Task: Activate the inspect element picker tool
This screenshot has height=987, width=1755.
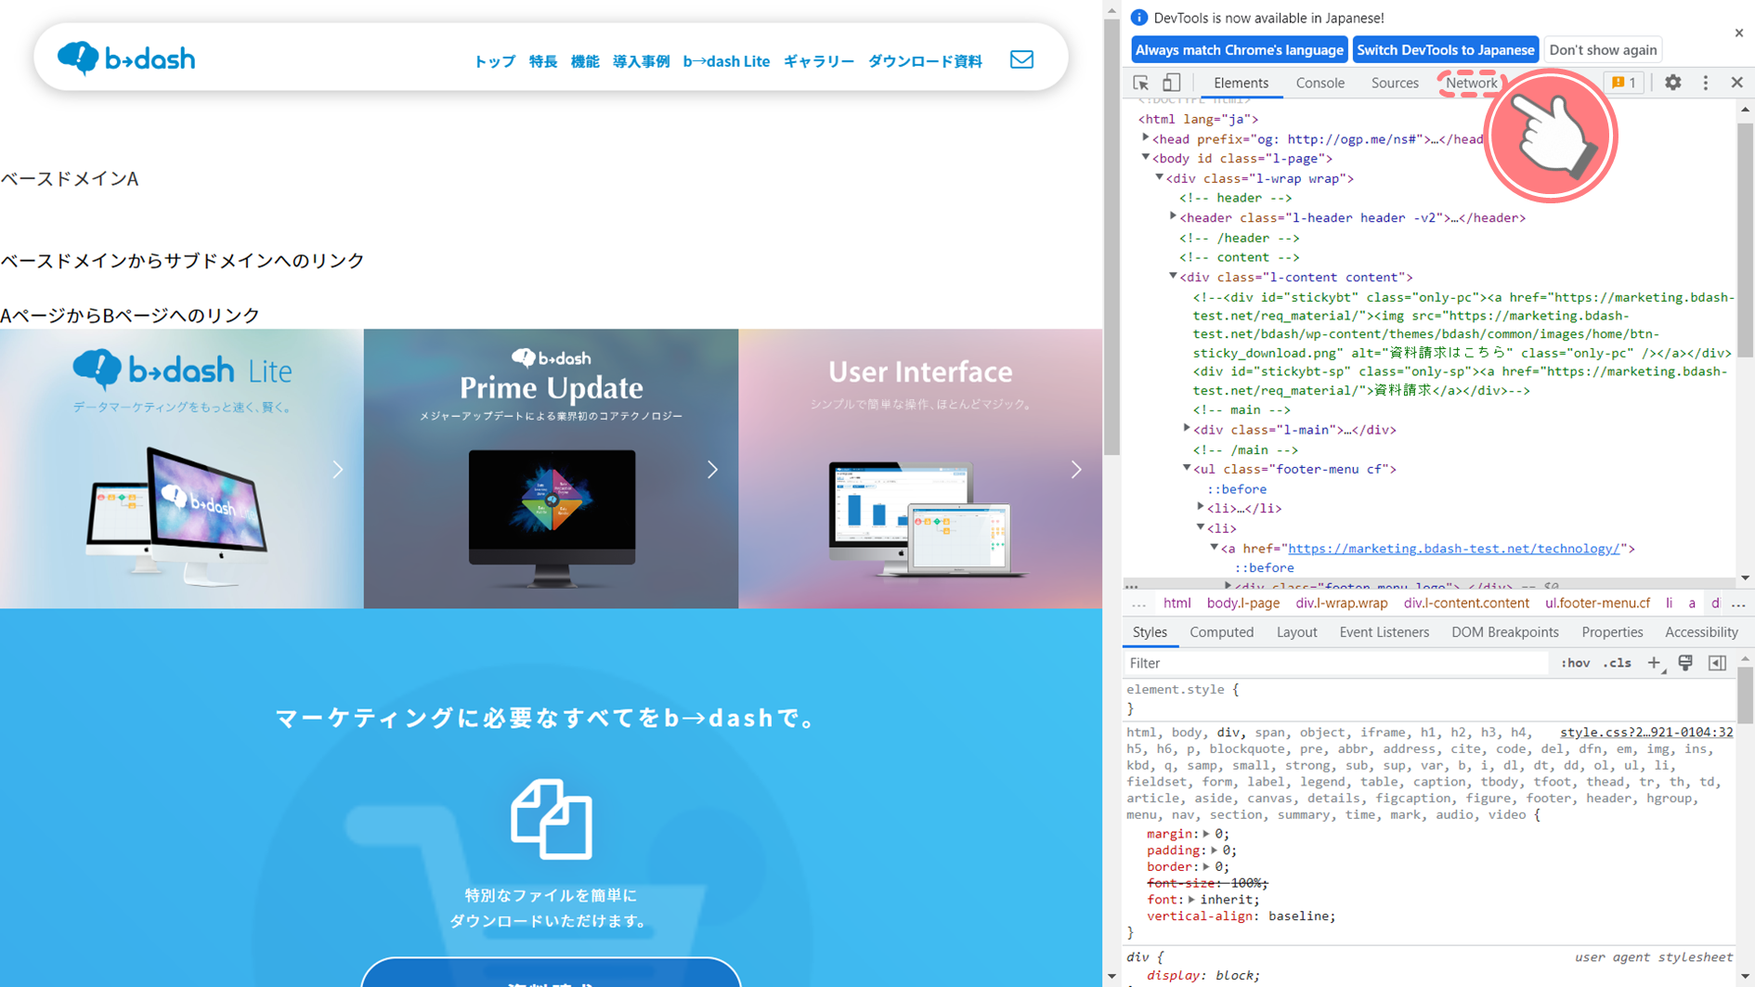Action: [x=1141, y=83]
